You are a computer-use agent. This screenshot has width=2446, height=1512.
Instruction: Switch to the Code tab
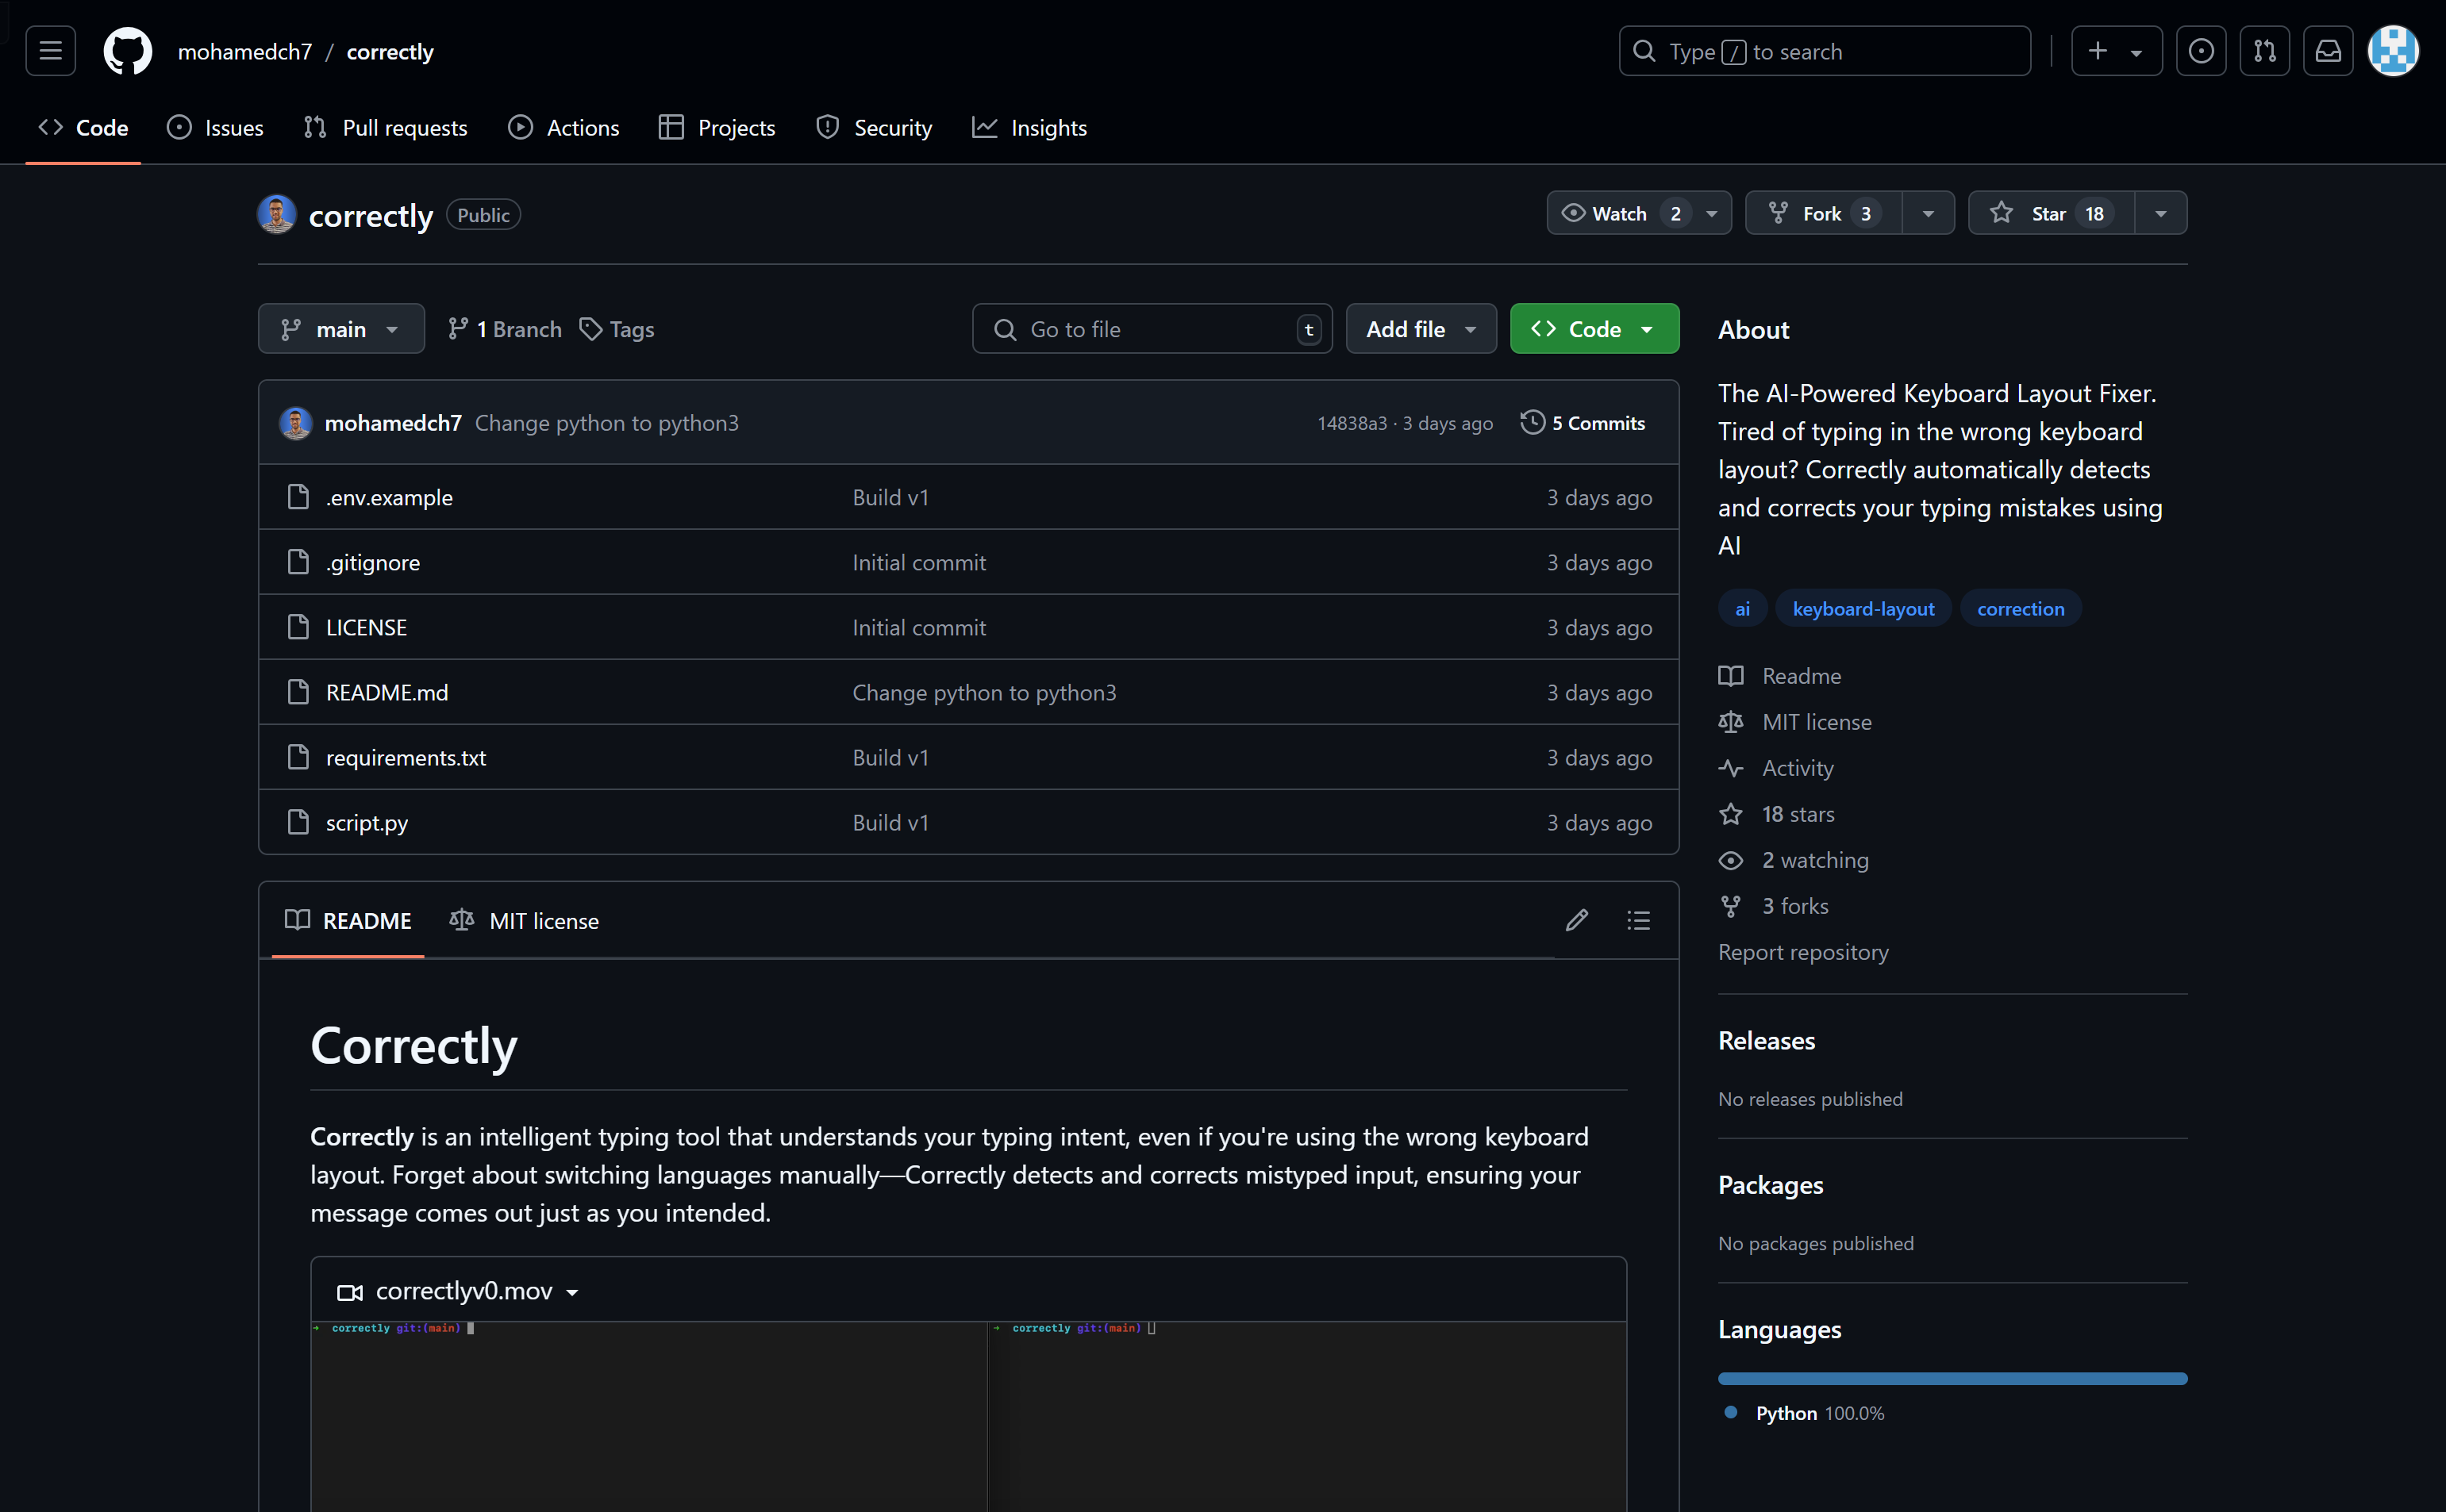(x=83, y=128)
